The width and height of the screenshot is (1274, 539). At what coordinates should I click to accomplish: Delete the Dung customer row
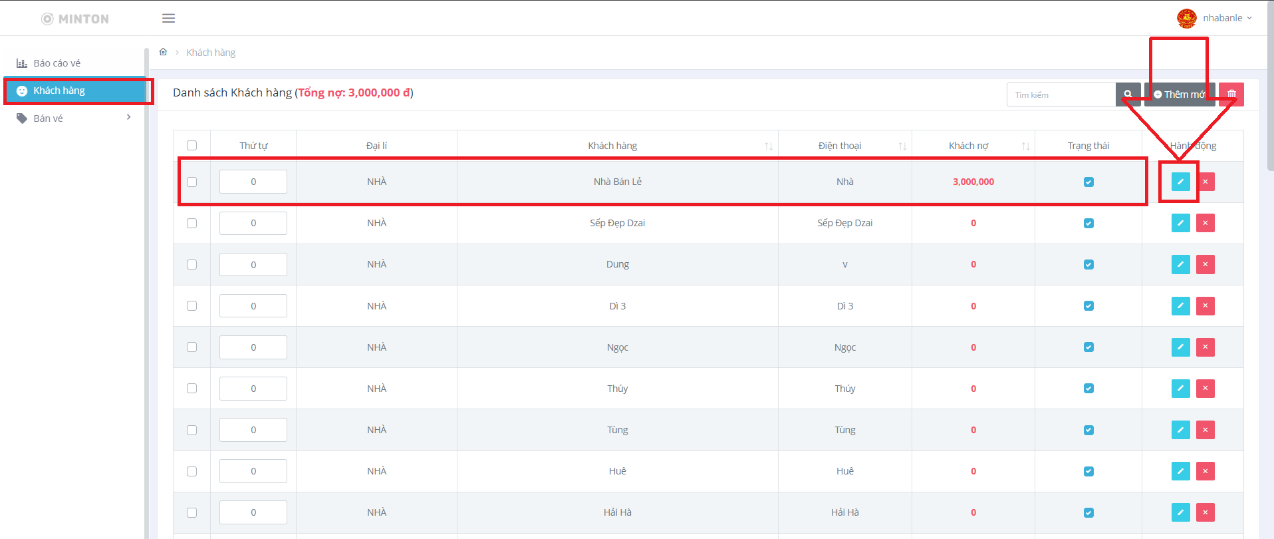tap(1205, 264)
